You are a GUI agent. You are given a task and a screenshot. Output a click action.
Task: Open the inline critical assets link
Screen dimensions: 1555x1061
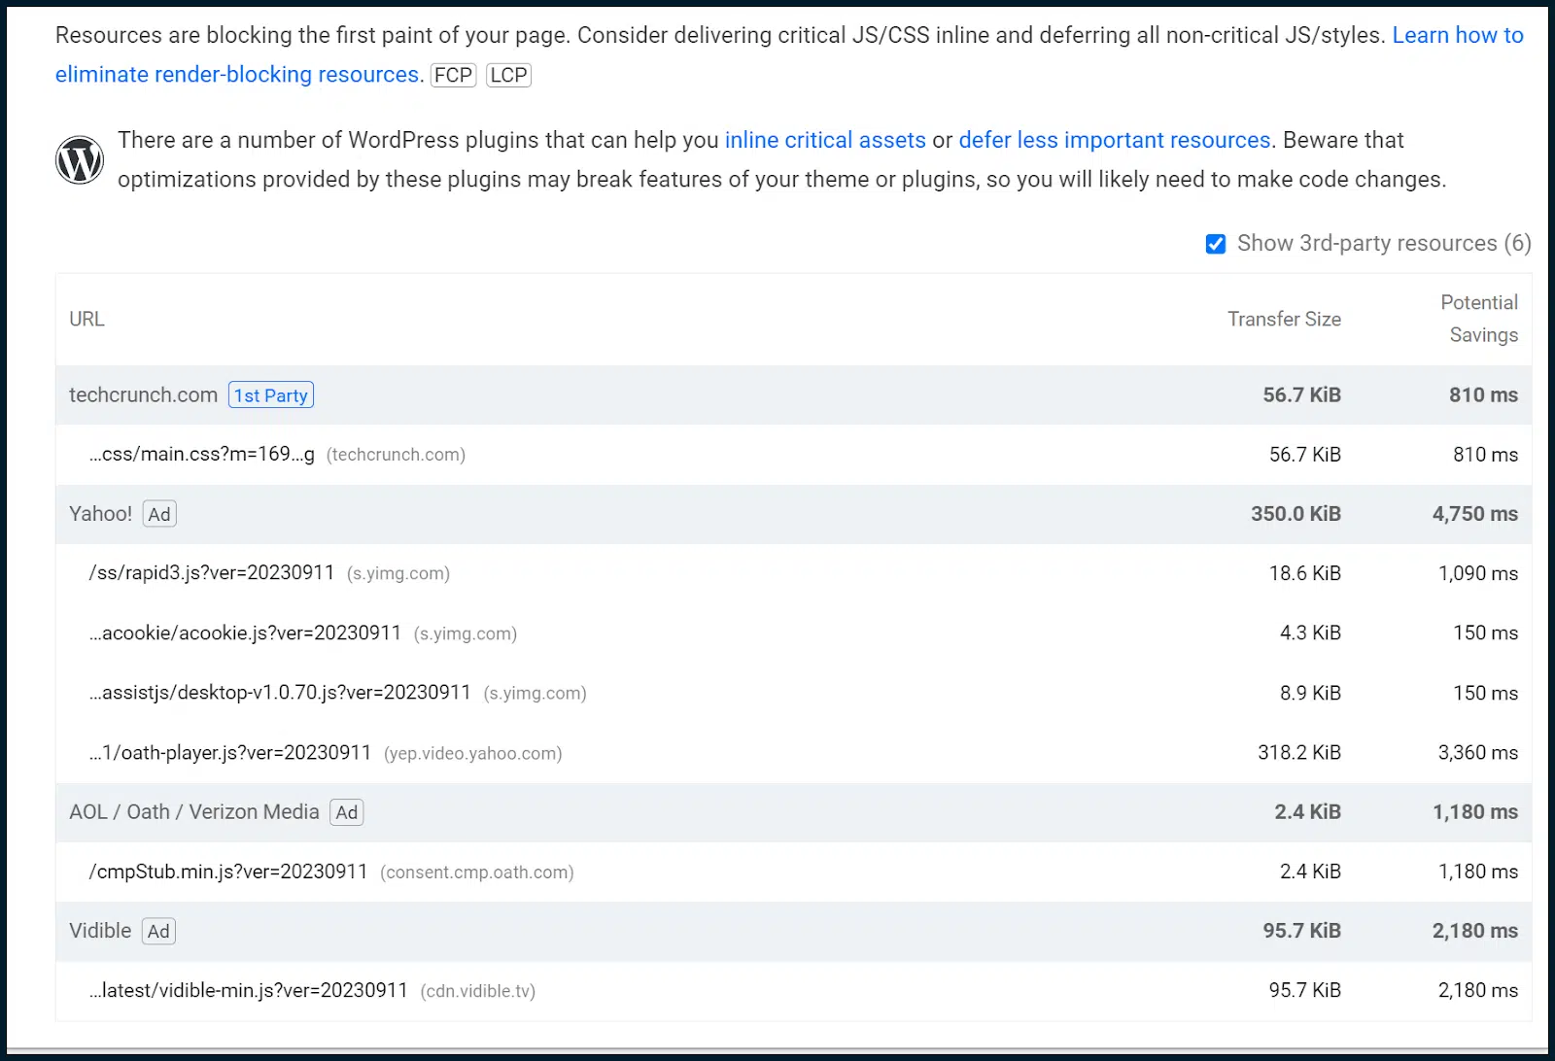[825, 140]
